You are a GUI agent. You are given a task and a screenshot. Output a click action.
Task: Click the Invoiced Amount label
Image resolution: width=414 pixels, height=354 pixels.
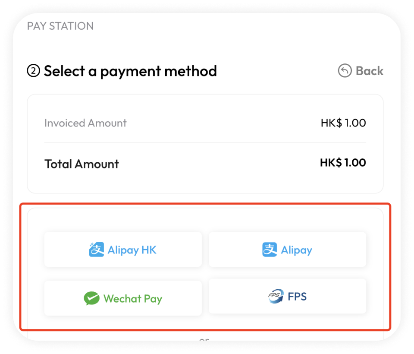pyautogui.click(x=85, y=123)
